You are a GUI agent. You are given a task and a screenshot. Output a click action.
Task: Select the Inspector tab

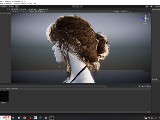pos(156,9)
